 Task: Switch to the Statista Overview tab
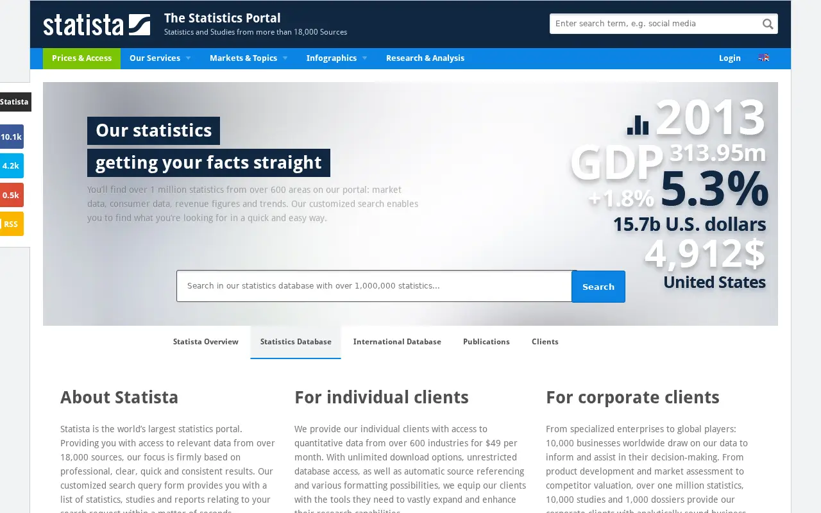[x=206, y=342]
